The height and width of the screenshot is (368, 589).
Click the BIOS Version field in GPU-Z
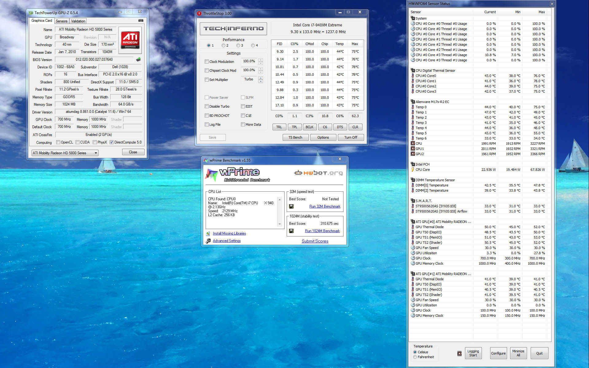click(94, 59)
